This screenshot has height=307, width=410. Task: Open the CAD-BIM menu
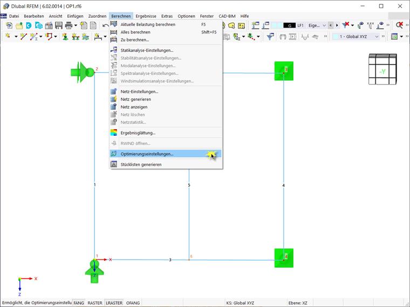(227, 16)
